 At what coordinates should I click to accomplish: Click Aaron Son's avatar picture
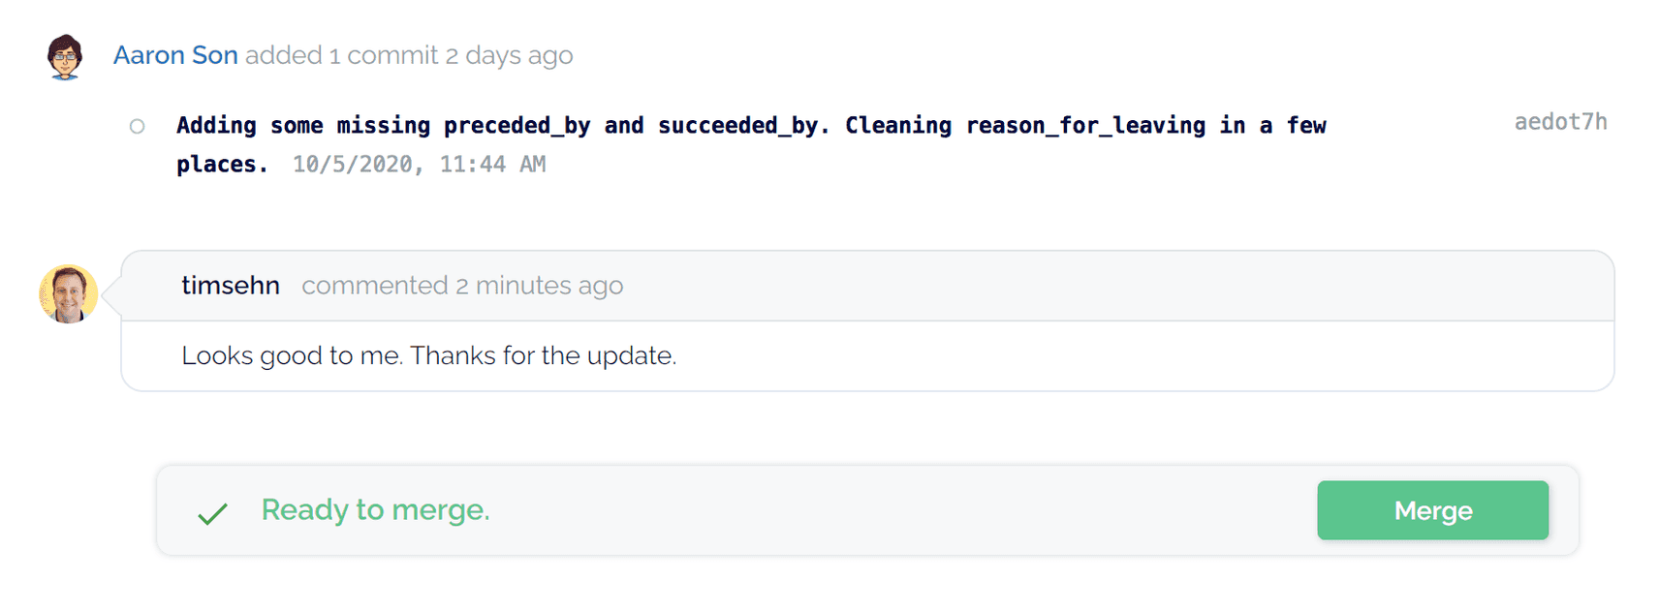point(65,57)
